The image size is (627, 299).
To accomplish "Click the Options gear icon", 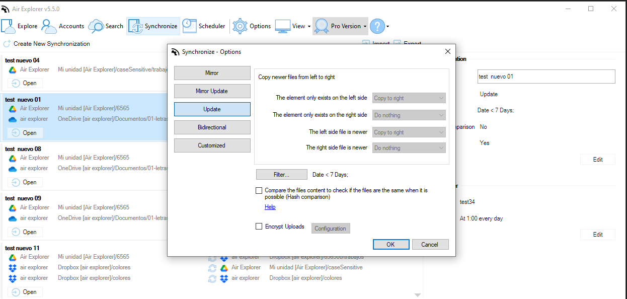I will click(240, 26).
